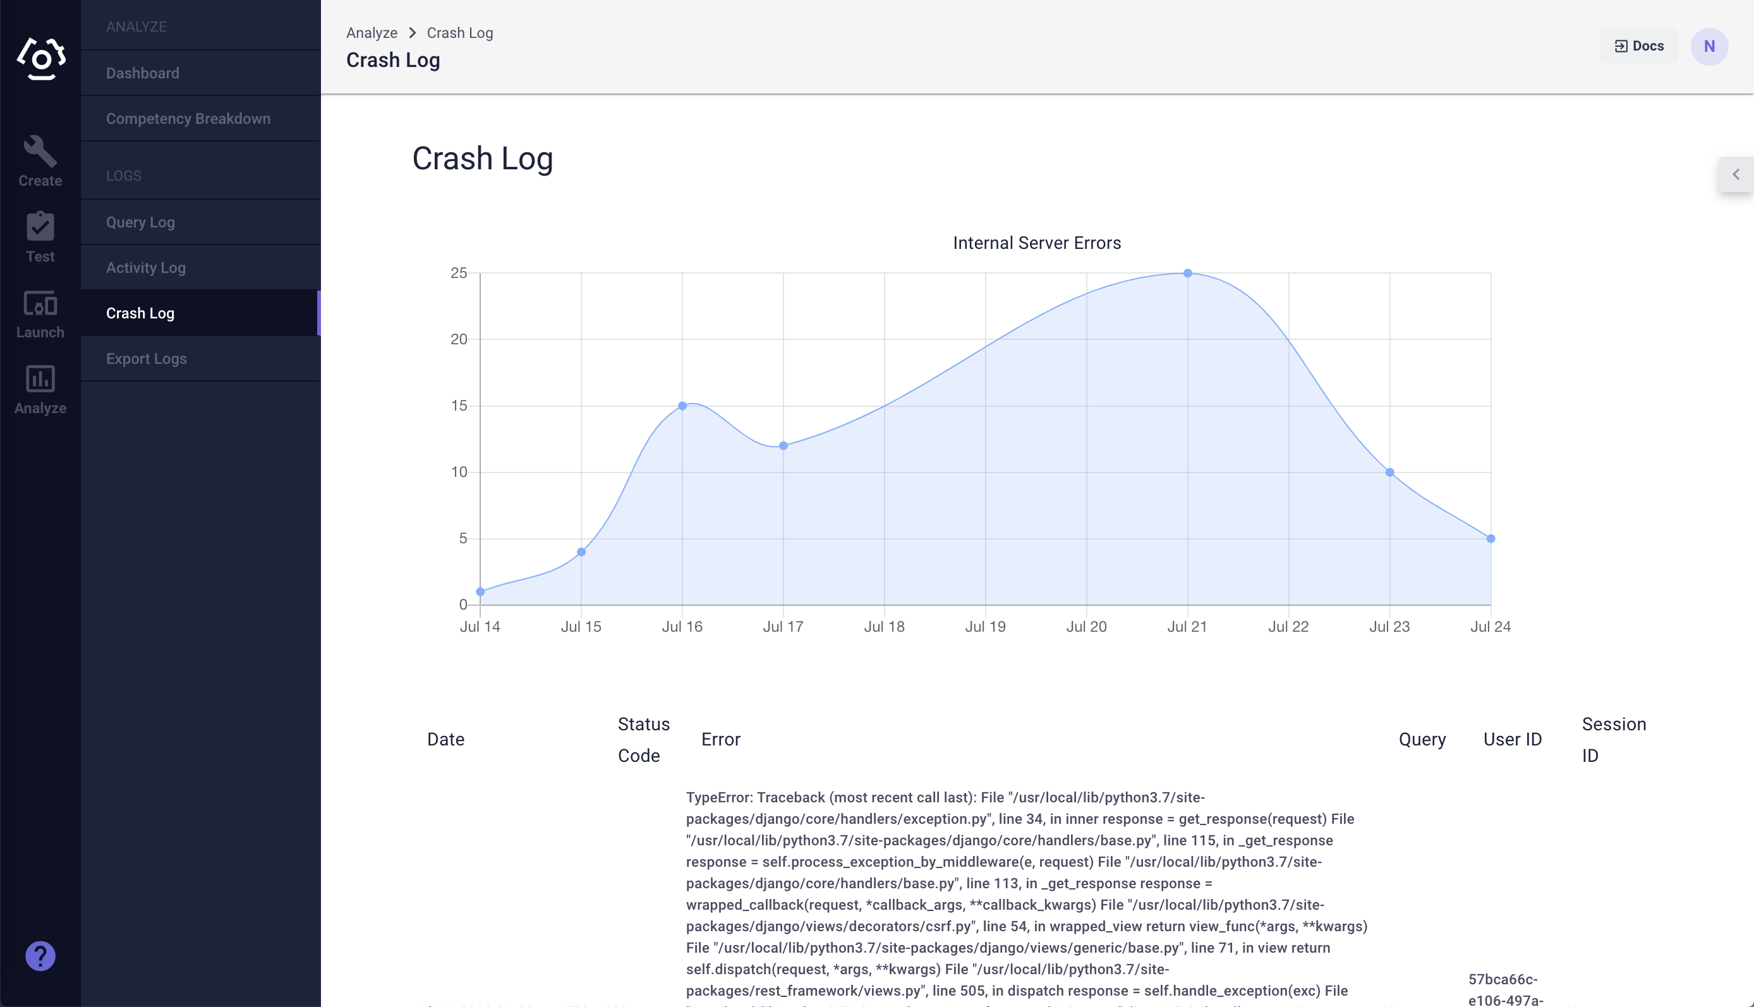Click the User ID column header
The width and height of the screenshot is (1754, 1007).
(1513, 739)
